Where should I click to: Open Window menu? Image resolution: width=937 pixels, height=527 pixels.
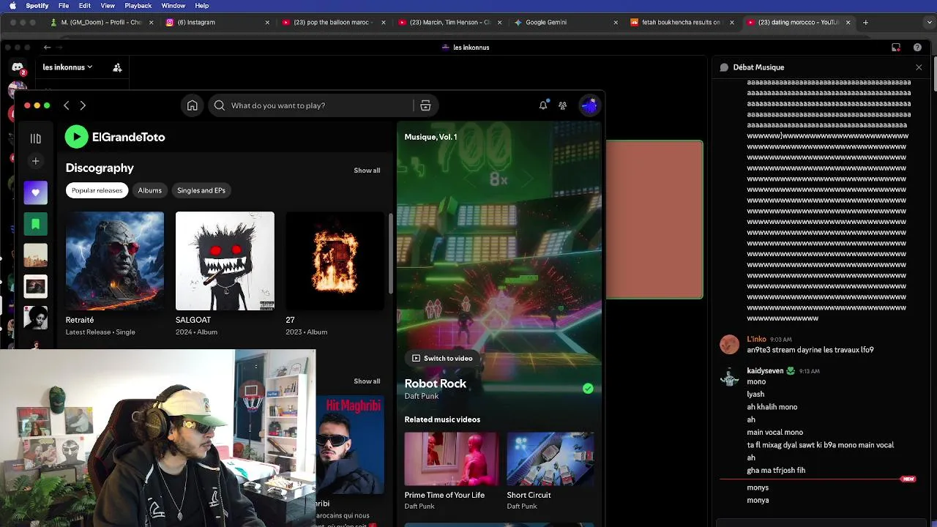173,6
